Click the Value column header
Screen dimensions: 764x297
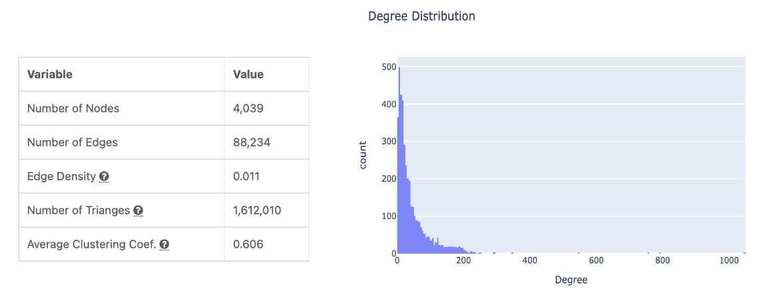[248, 75]
